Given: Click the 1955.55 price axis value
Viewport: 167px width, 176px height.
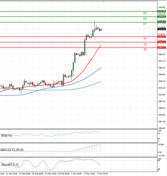Looking at the screenshot, I should pyautogui.click(x=162, y=128).
